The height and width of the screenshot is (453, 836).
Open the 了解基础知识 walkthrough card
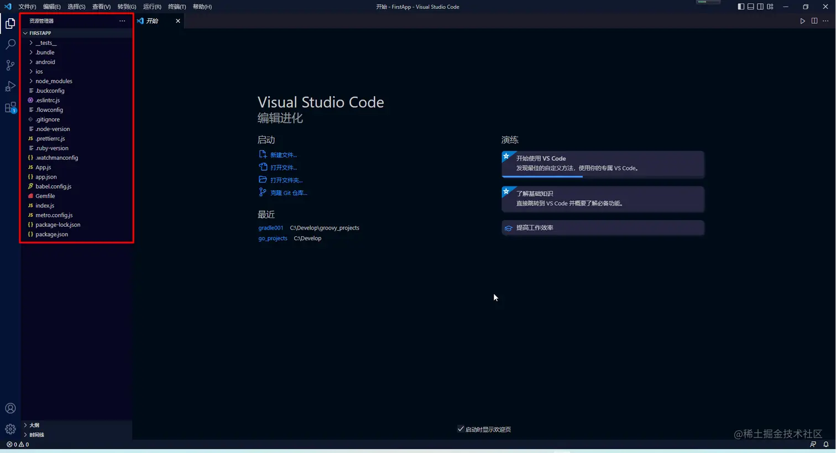pyautogui.click(x=603, y=199)
